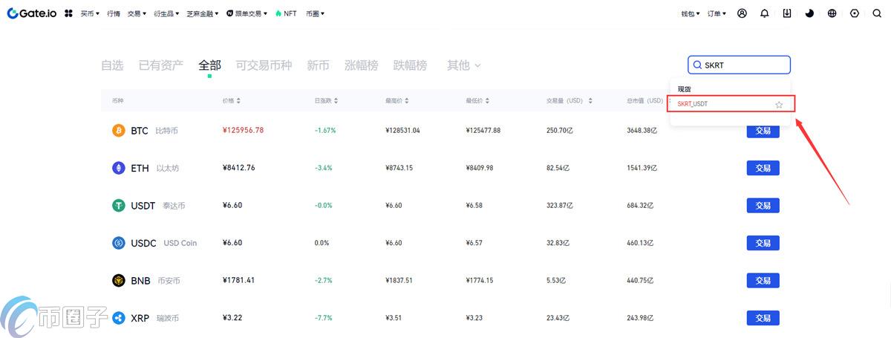Click the 交易 button for USDT
Viewport: 891px width, 338px height.
[763, 206]
